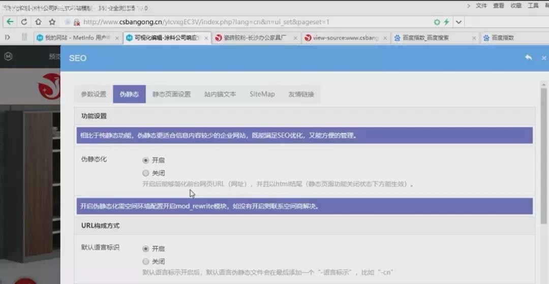549x284 pixels.
Task: Open the SiteMap tab
Action: [262, 94]
